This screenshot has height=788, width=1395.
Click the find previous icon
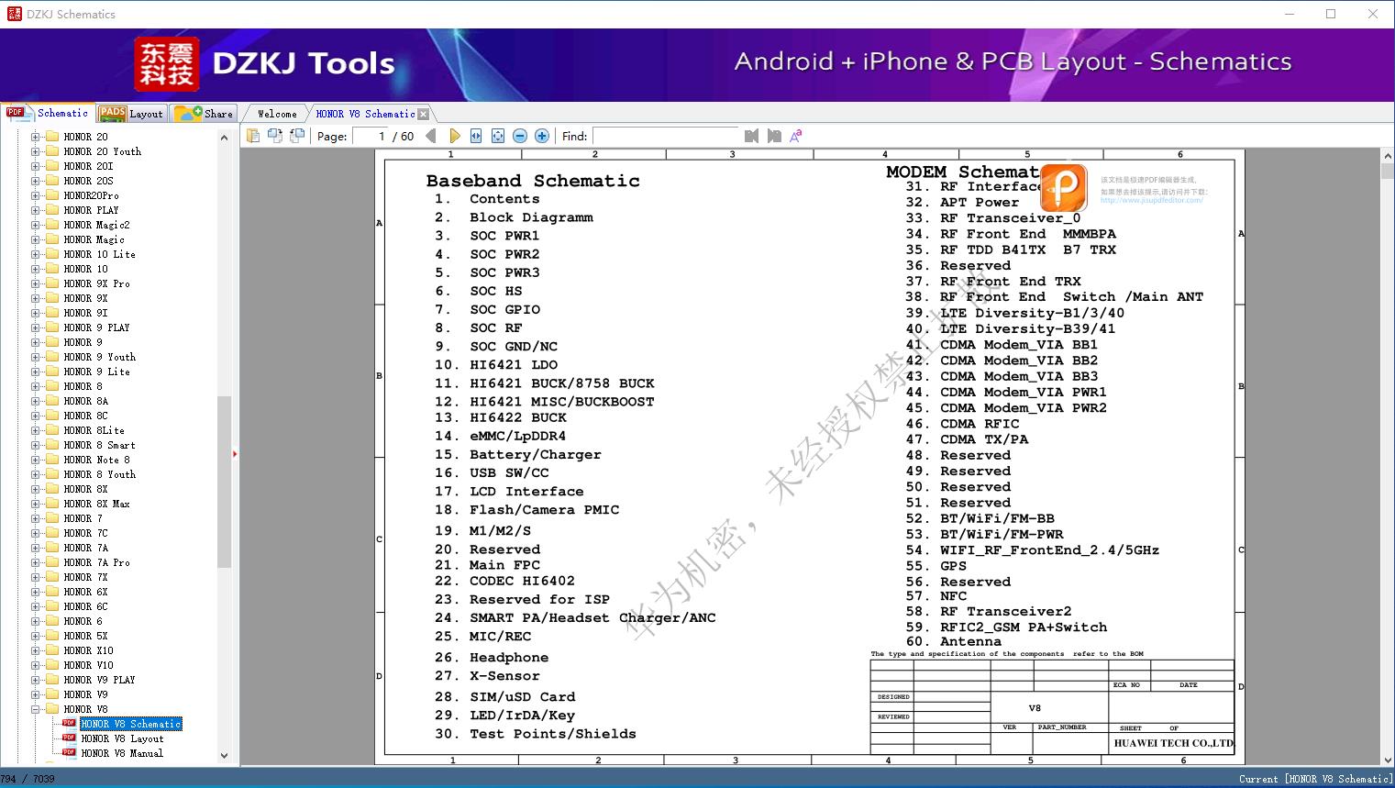[x=752, y=136]
